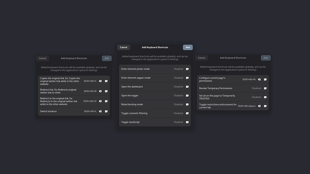Select the Toggle restrictions enforcement row
The image size is (310, 174).
[x=233, y=106]
